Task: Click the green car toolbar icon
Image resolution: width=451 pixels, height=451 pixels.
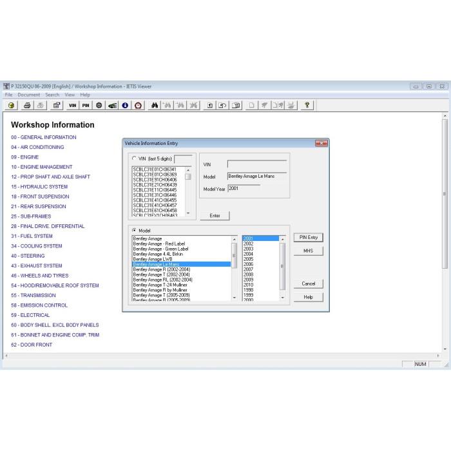Action: [112, 106]
